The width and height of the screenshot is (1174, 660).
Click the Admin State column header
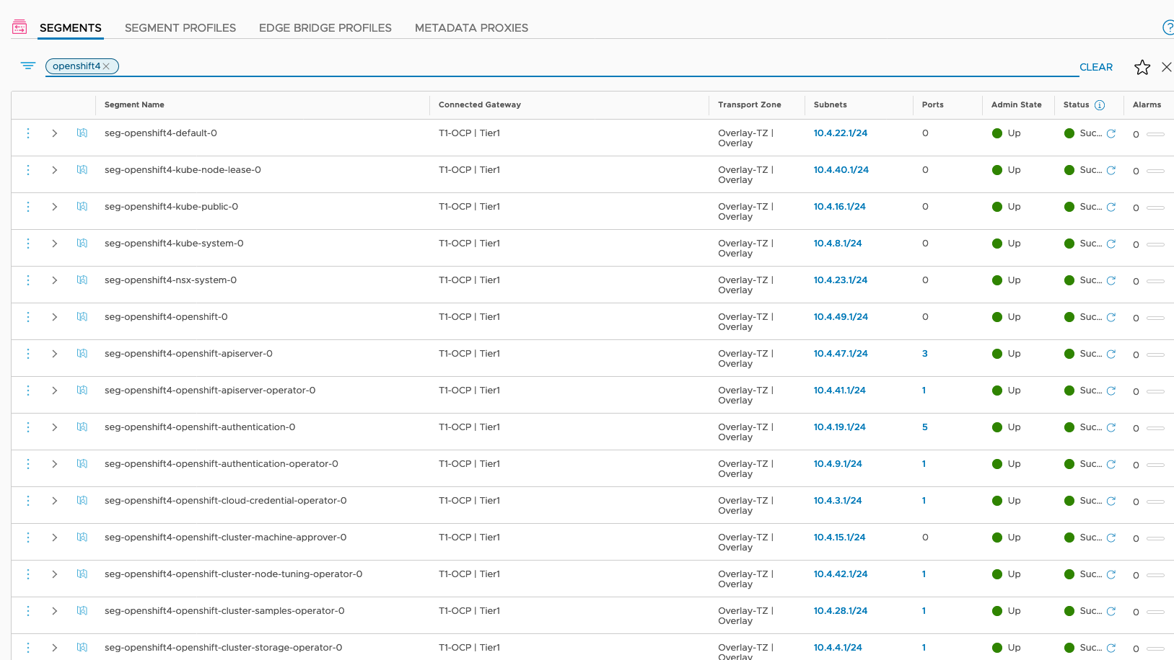pos(1017,105)
